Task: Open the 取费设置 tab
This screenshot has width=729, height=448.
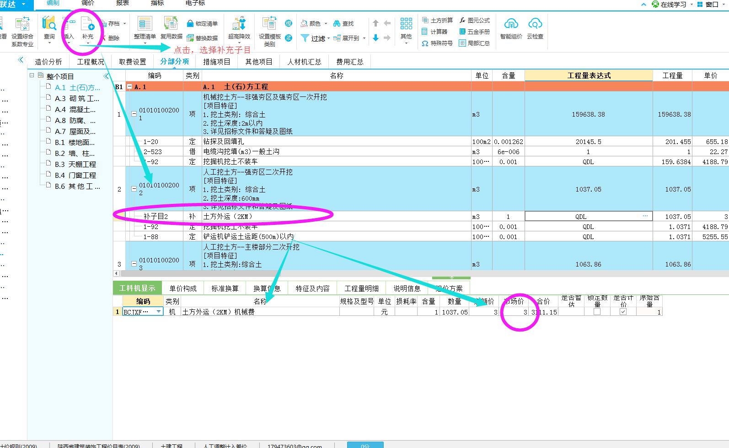Action: pos(133,62)
